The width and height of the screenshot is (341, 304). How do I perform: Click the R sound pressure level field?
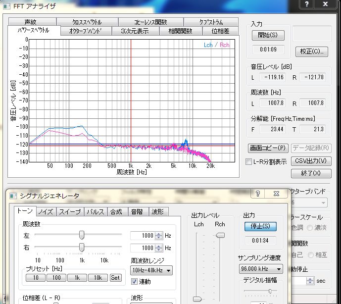tap(312, 77)
